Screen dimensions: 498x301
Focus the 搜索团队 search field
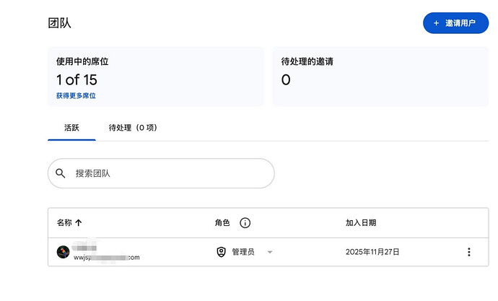(x=161, y=173)
